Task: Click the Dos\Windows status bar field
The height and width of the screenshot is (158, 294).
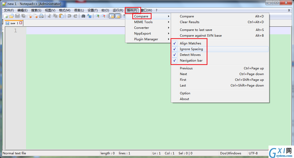Action: (x=231, y=153)
